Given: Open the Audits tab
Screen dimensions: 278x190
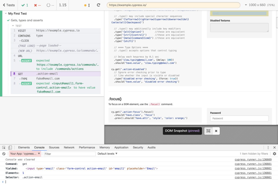Looking at the screenshot, I should tap(151, 148).
